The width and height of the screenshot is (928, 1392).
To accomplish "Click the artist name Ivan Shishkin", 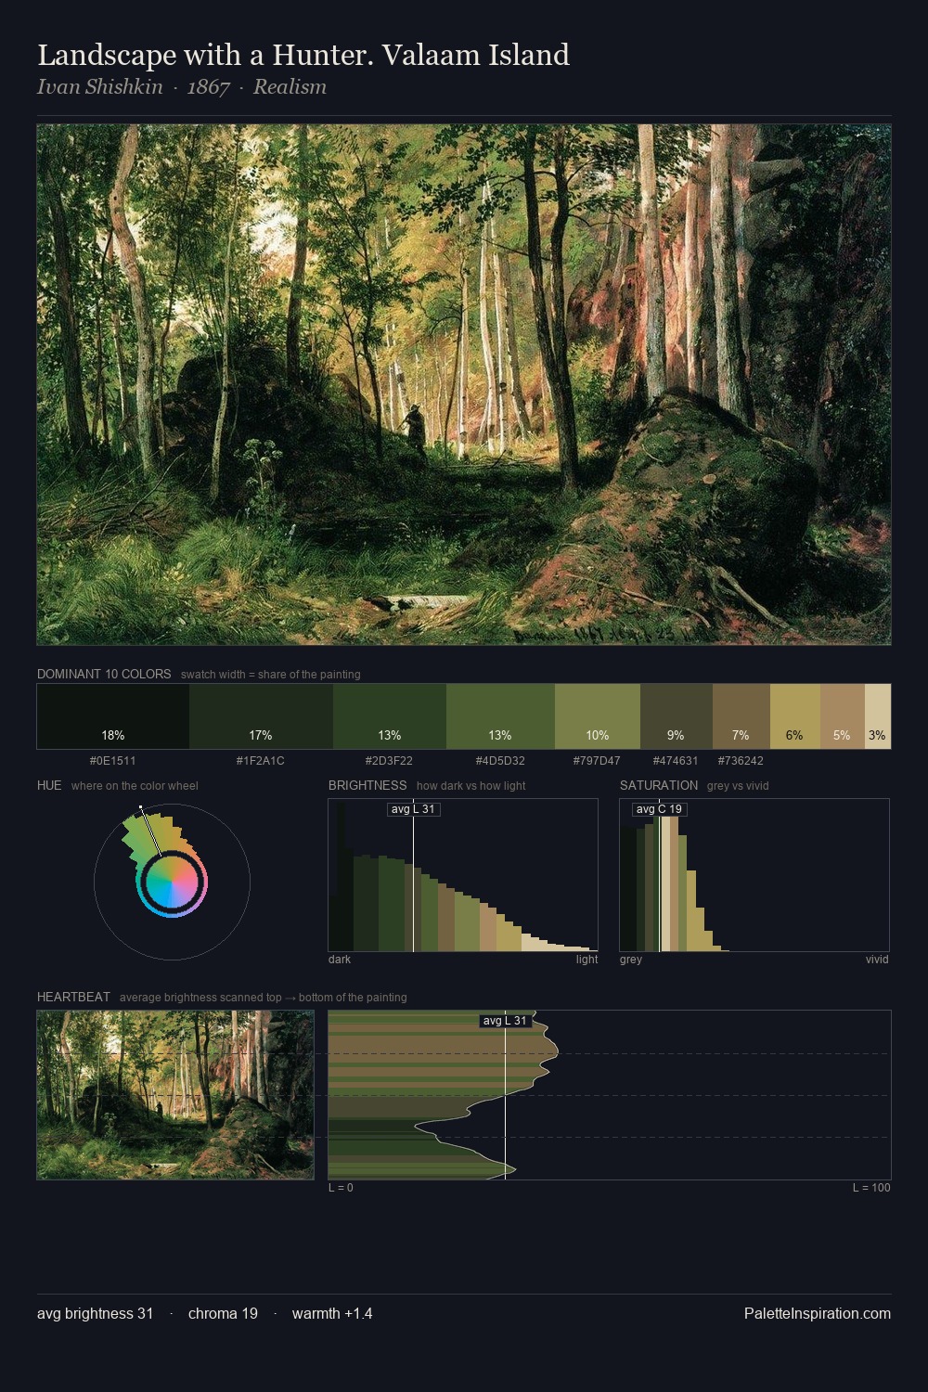I will 100,87.
